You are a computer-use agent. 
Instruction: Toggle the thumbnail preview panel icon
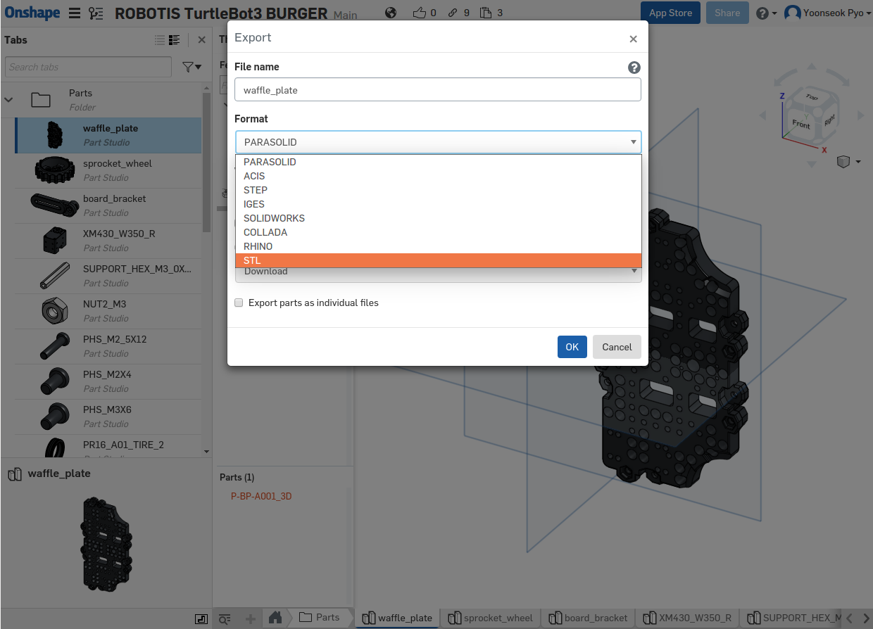pos(201,618)
